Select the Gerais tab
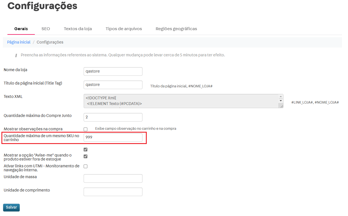 [x=21, y=28]
